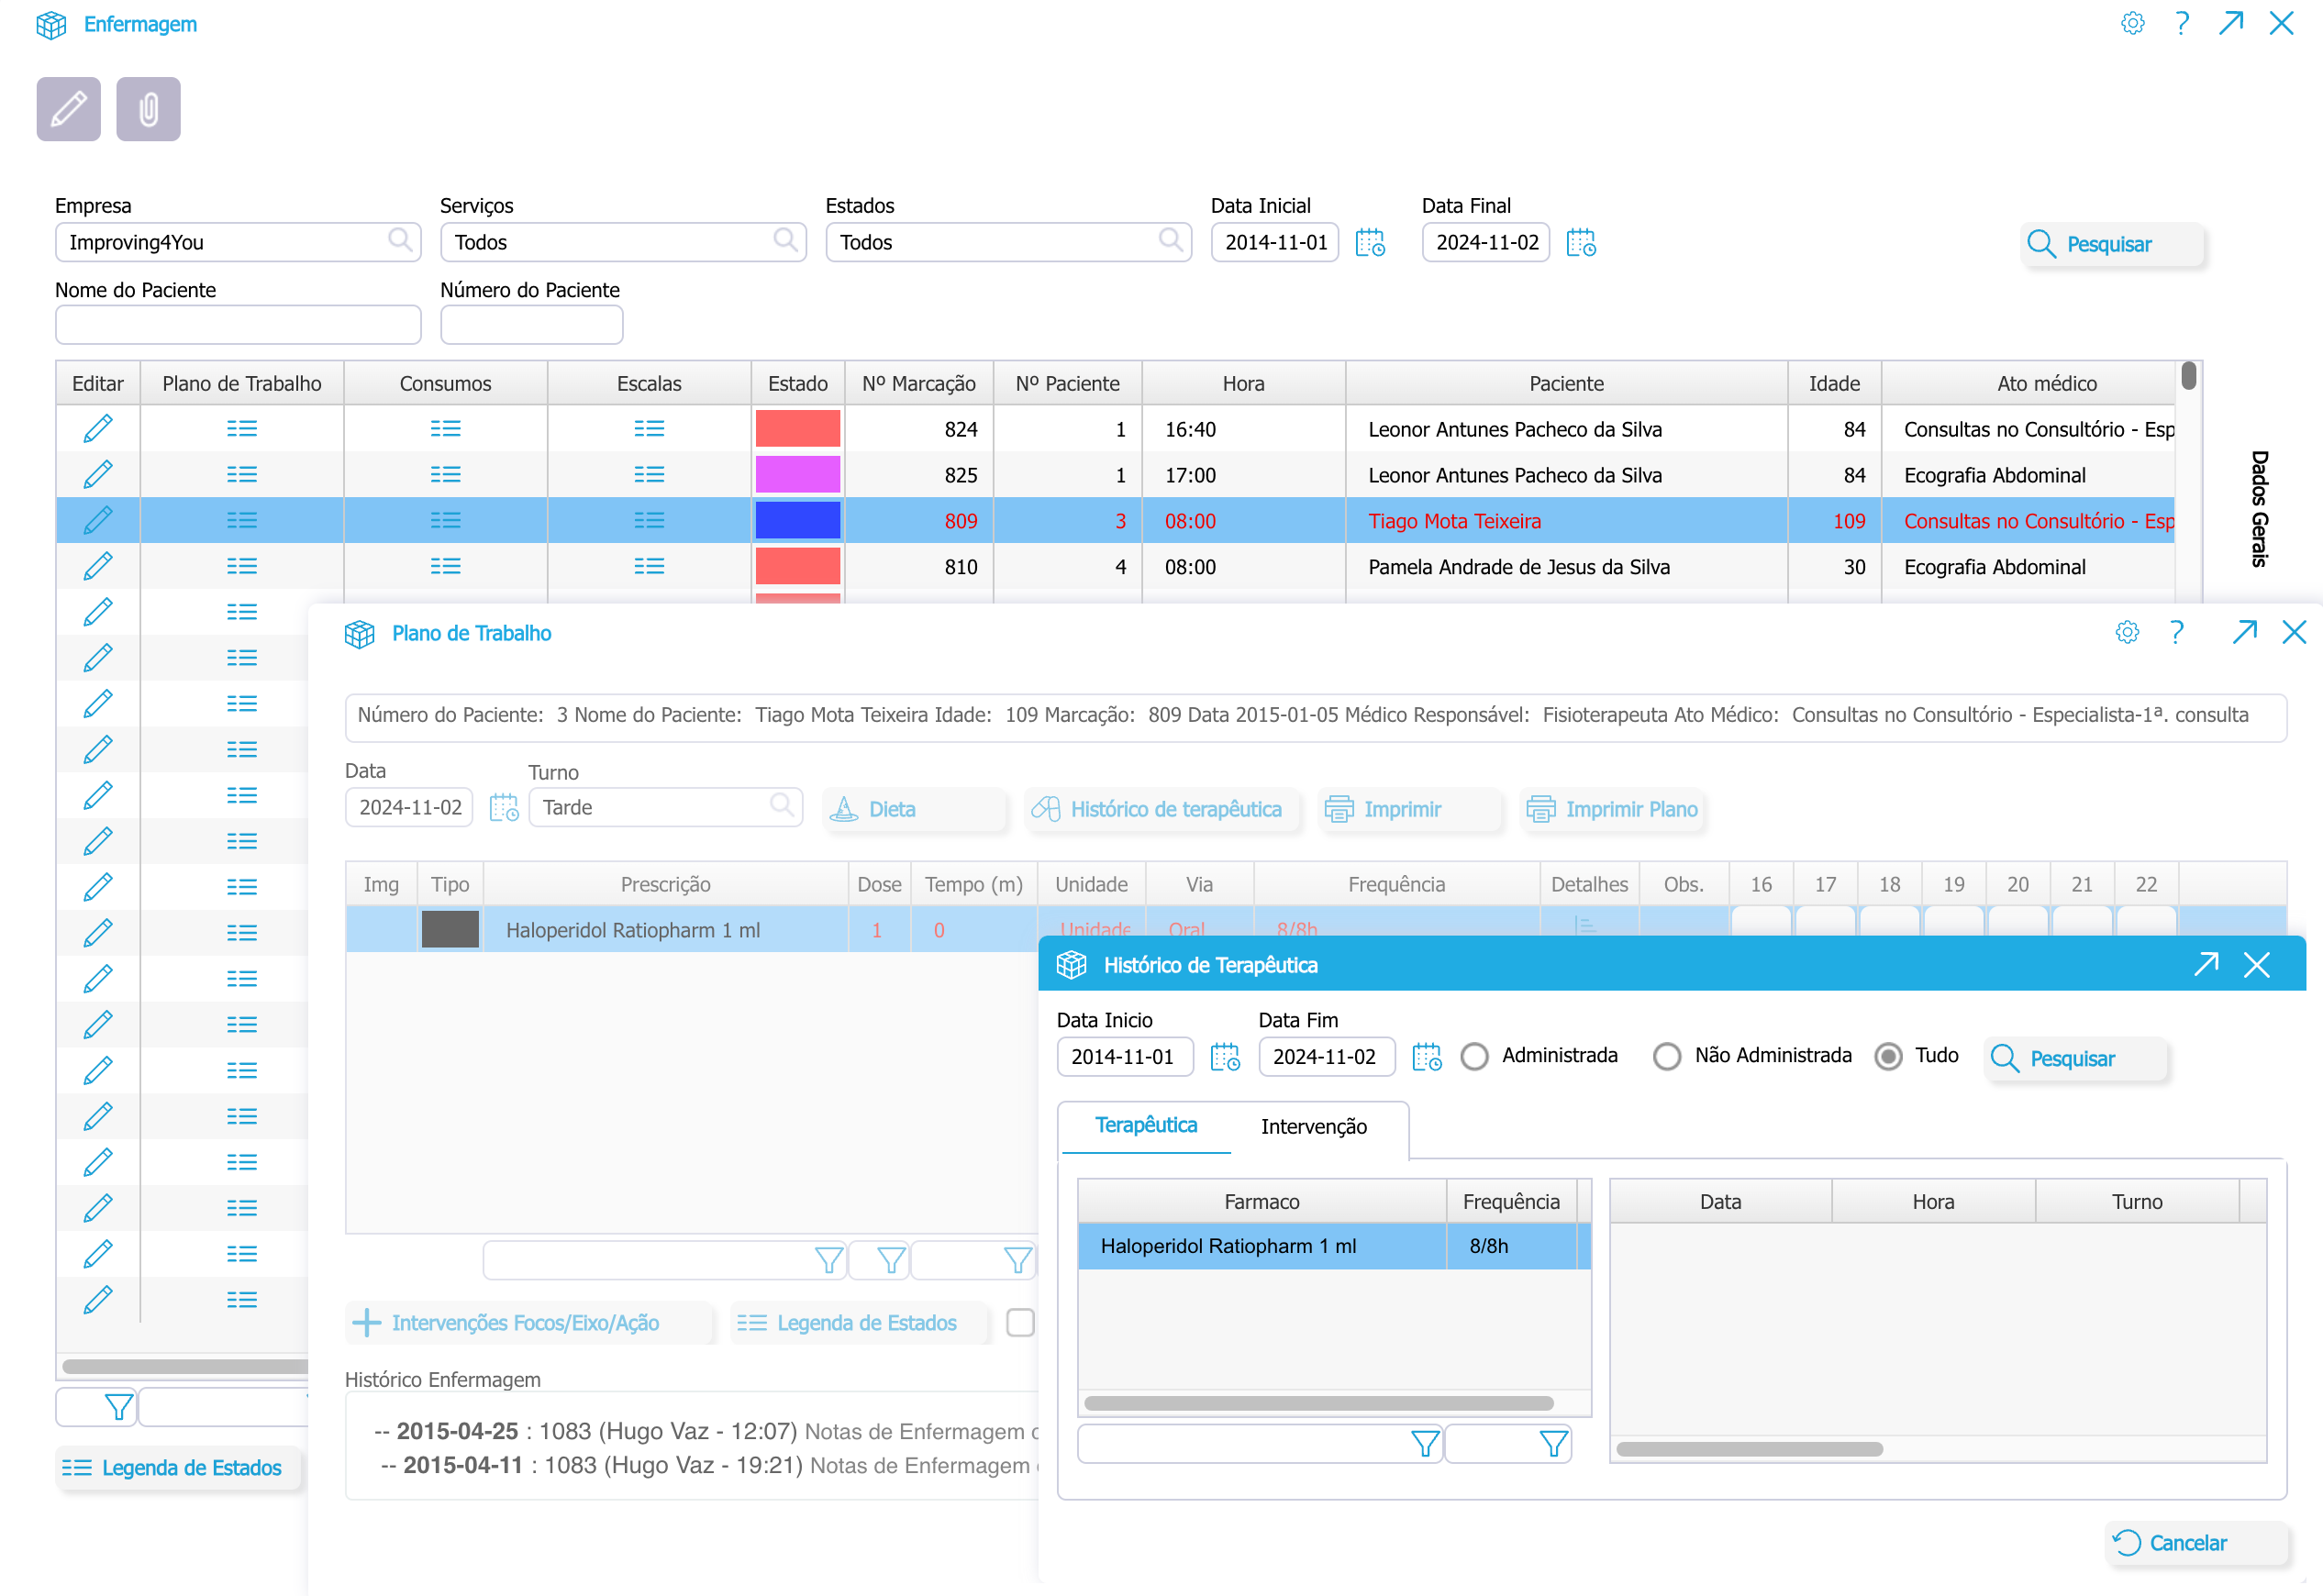Switch to the Intervenção tab
Viewport: 2323px width, 1596px height.
click(1313, 1127)
